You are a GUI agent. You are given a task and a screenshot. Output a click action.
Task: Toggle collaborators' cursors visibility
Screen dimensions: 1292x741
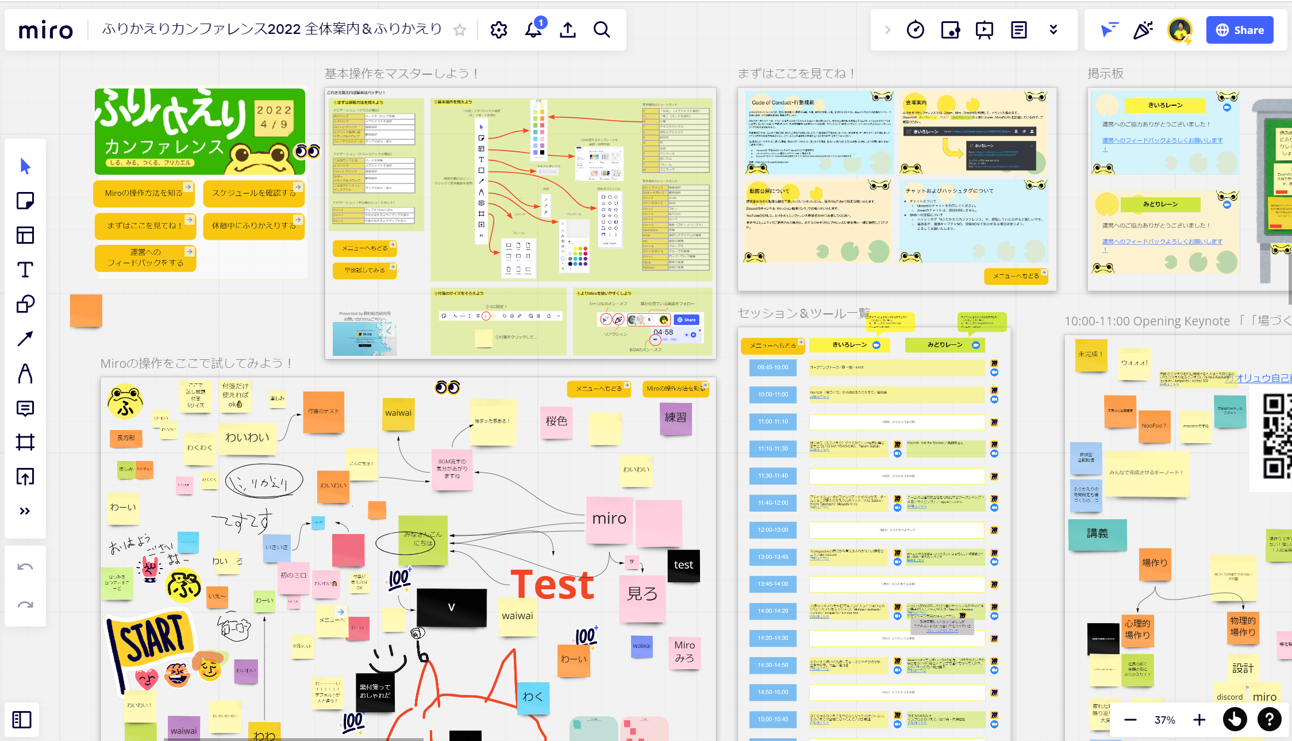click(x=1109, y=30)
